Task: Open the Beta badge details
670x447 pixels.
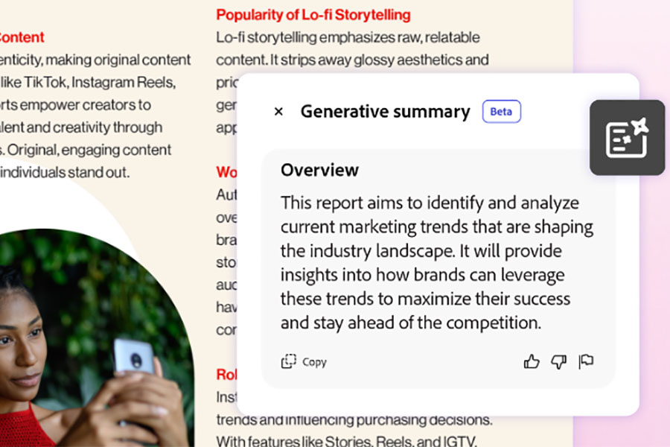Action: point(501,111)
